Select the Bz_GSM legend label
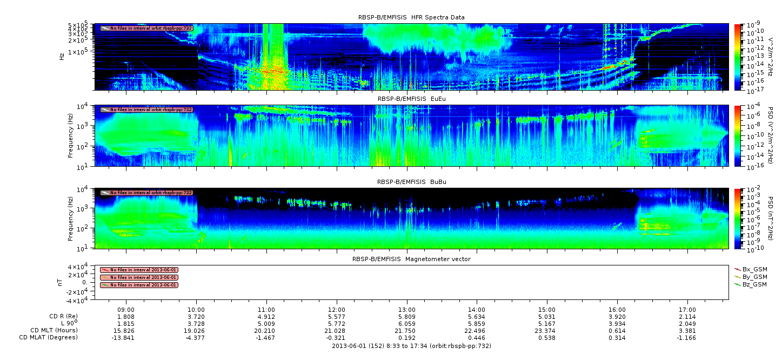This screenshot has width=782, height=355. pyautogui.click(x=754, y=284)
